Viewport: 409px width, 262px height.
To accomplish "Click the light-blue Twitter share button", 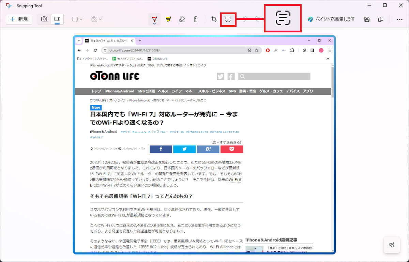I will [184, 149].
